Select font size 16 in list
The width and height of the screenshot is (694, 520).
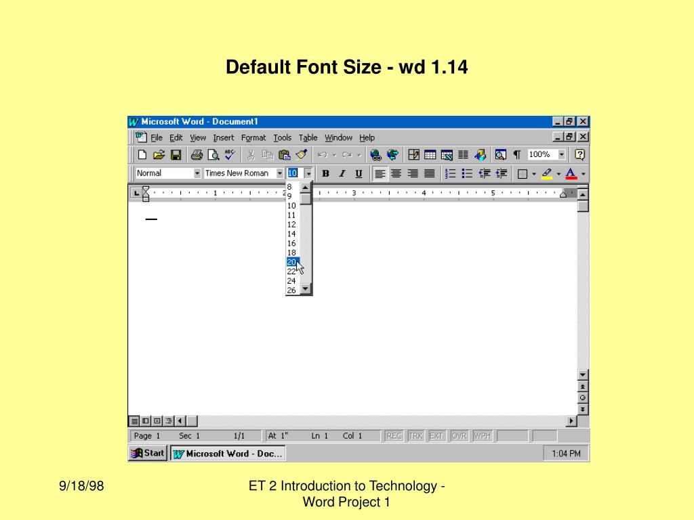pyautogui.click(x=293, y=244)
